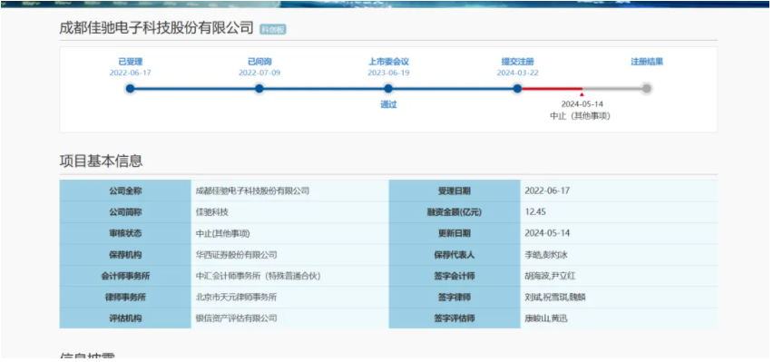Select the 刘斌,祝雪琪,魏麟 value

[x=555, y=298]
